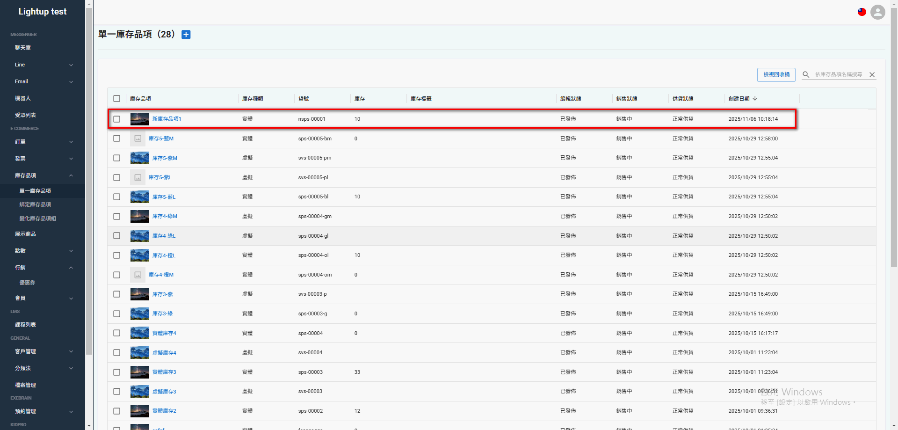Image resolution: width=898 pixels, height=430 pixels.
Task: Click the thumbnail of 庫存4-橙L
Action: 140,255
